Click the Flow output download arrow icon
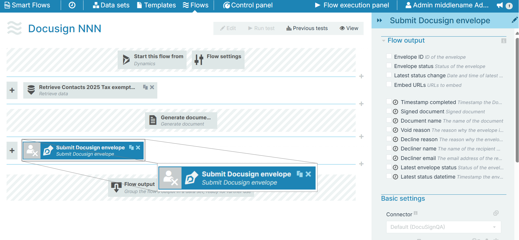Screen dimensions: 519x240 pyautogui.click(x=116, y=187)
